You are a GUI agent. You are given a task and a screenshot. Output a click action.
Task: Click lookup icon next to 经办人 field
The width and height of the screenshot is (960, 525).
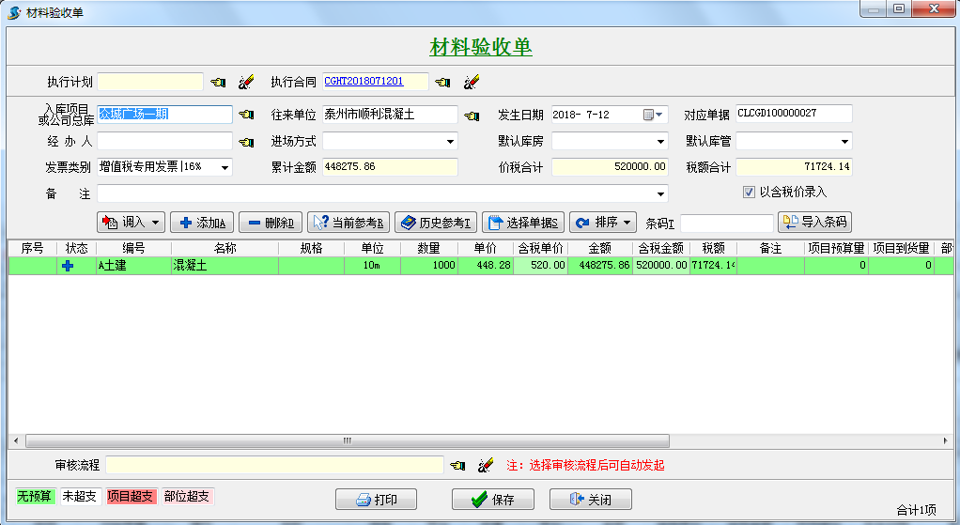pos(246,142)
